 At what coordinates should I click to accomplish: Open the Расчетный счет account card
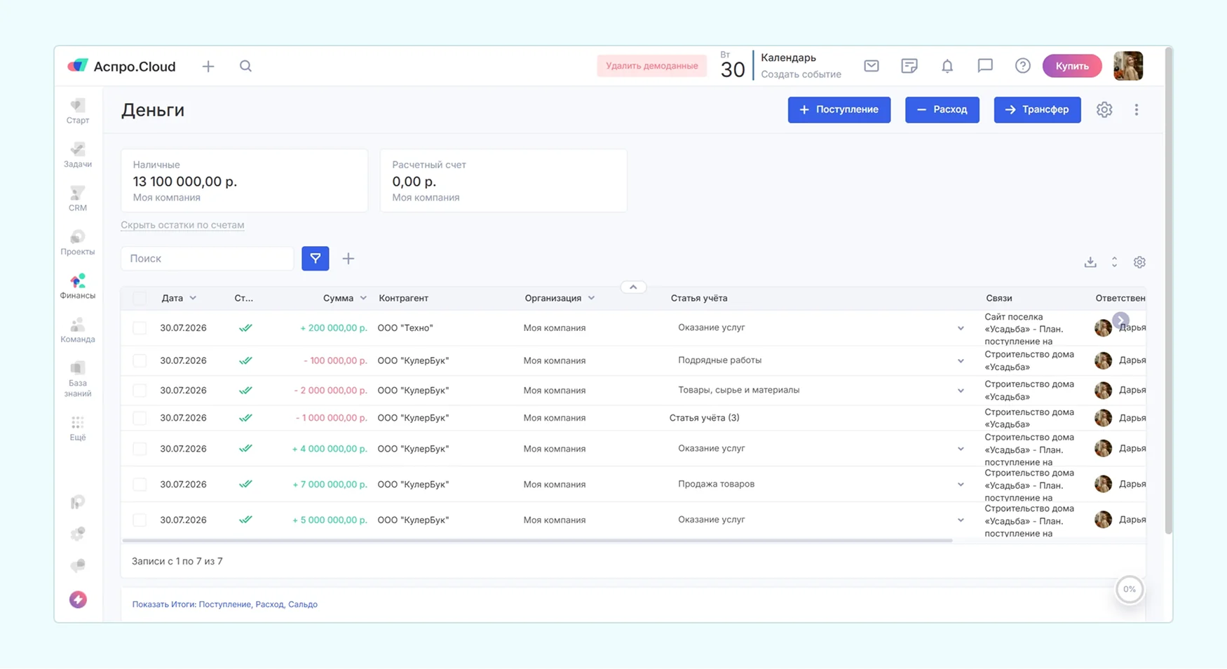(503, 180)
